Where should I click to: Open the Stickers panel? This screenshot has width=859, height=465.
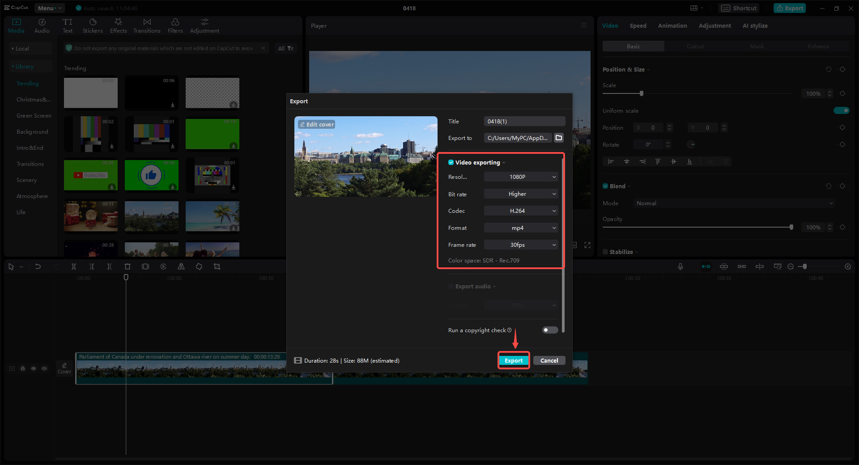tap(93, 25)
